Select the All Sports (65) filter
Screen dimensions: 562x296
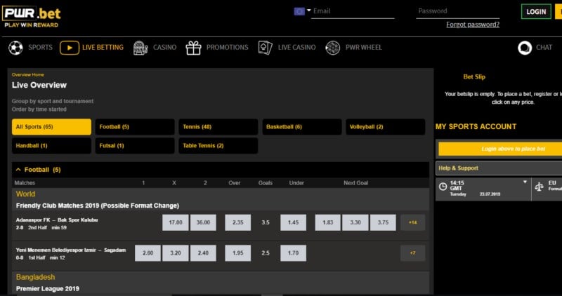tap(51, 127)
